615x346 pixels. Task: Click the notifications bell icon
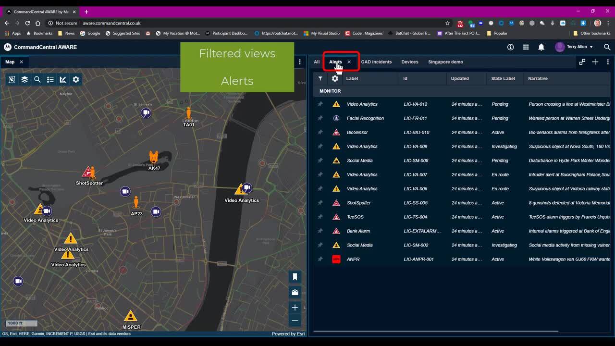541,47
